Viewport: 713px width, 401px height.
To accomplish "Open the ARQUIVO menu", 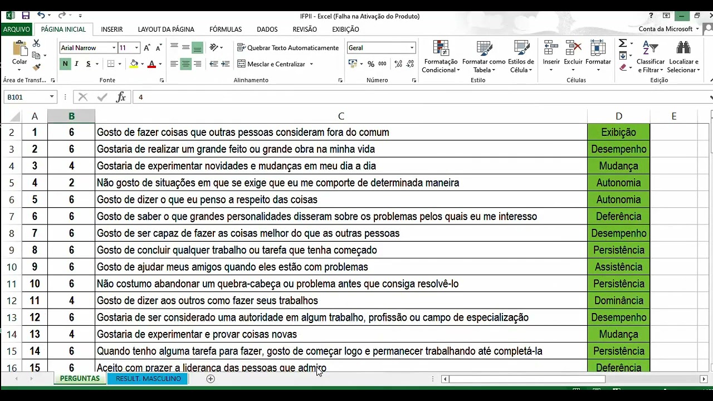I will click(16, 29).
